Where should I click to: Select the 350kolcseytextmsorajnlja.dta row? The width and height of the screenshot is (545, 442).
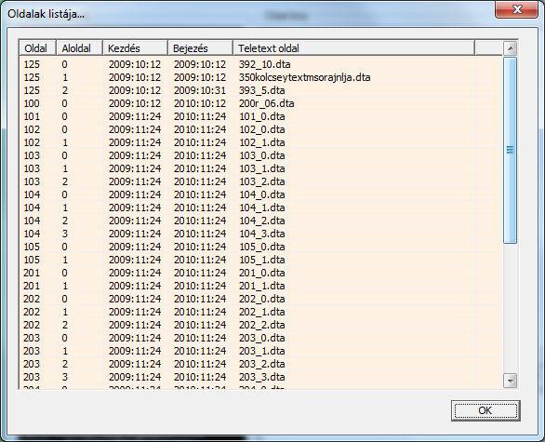[261, 77]
